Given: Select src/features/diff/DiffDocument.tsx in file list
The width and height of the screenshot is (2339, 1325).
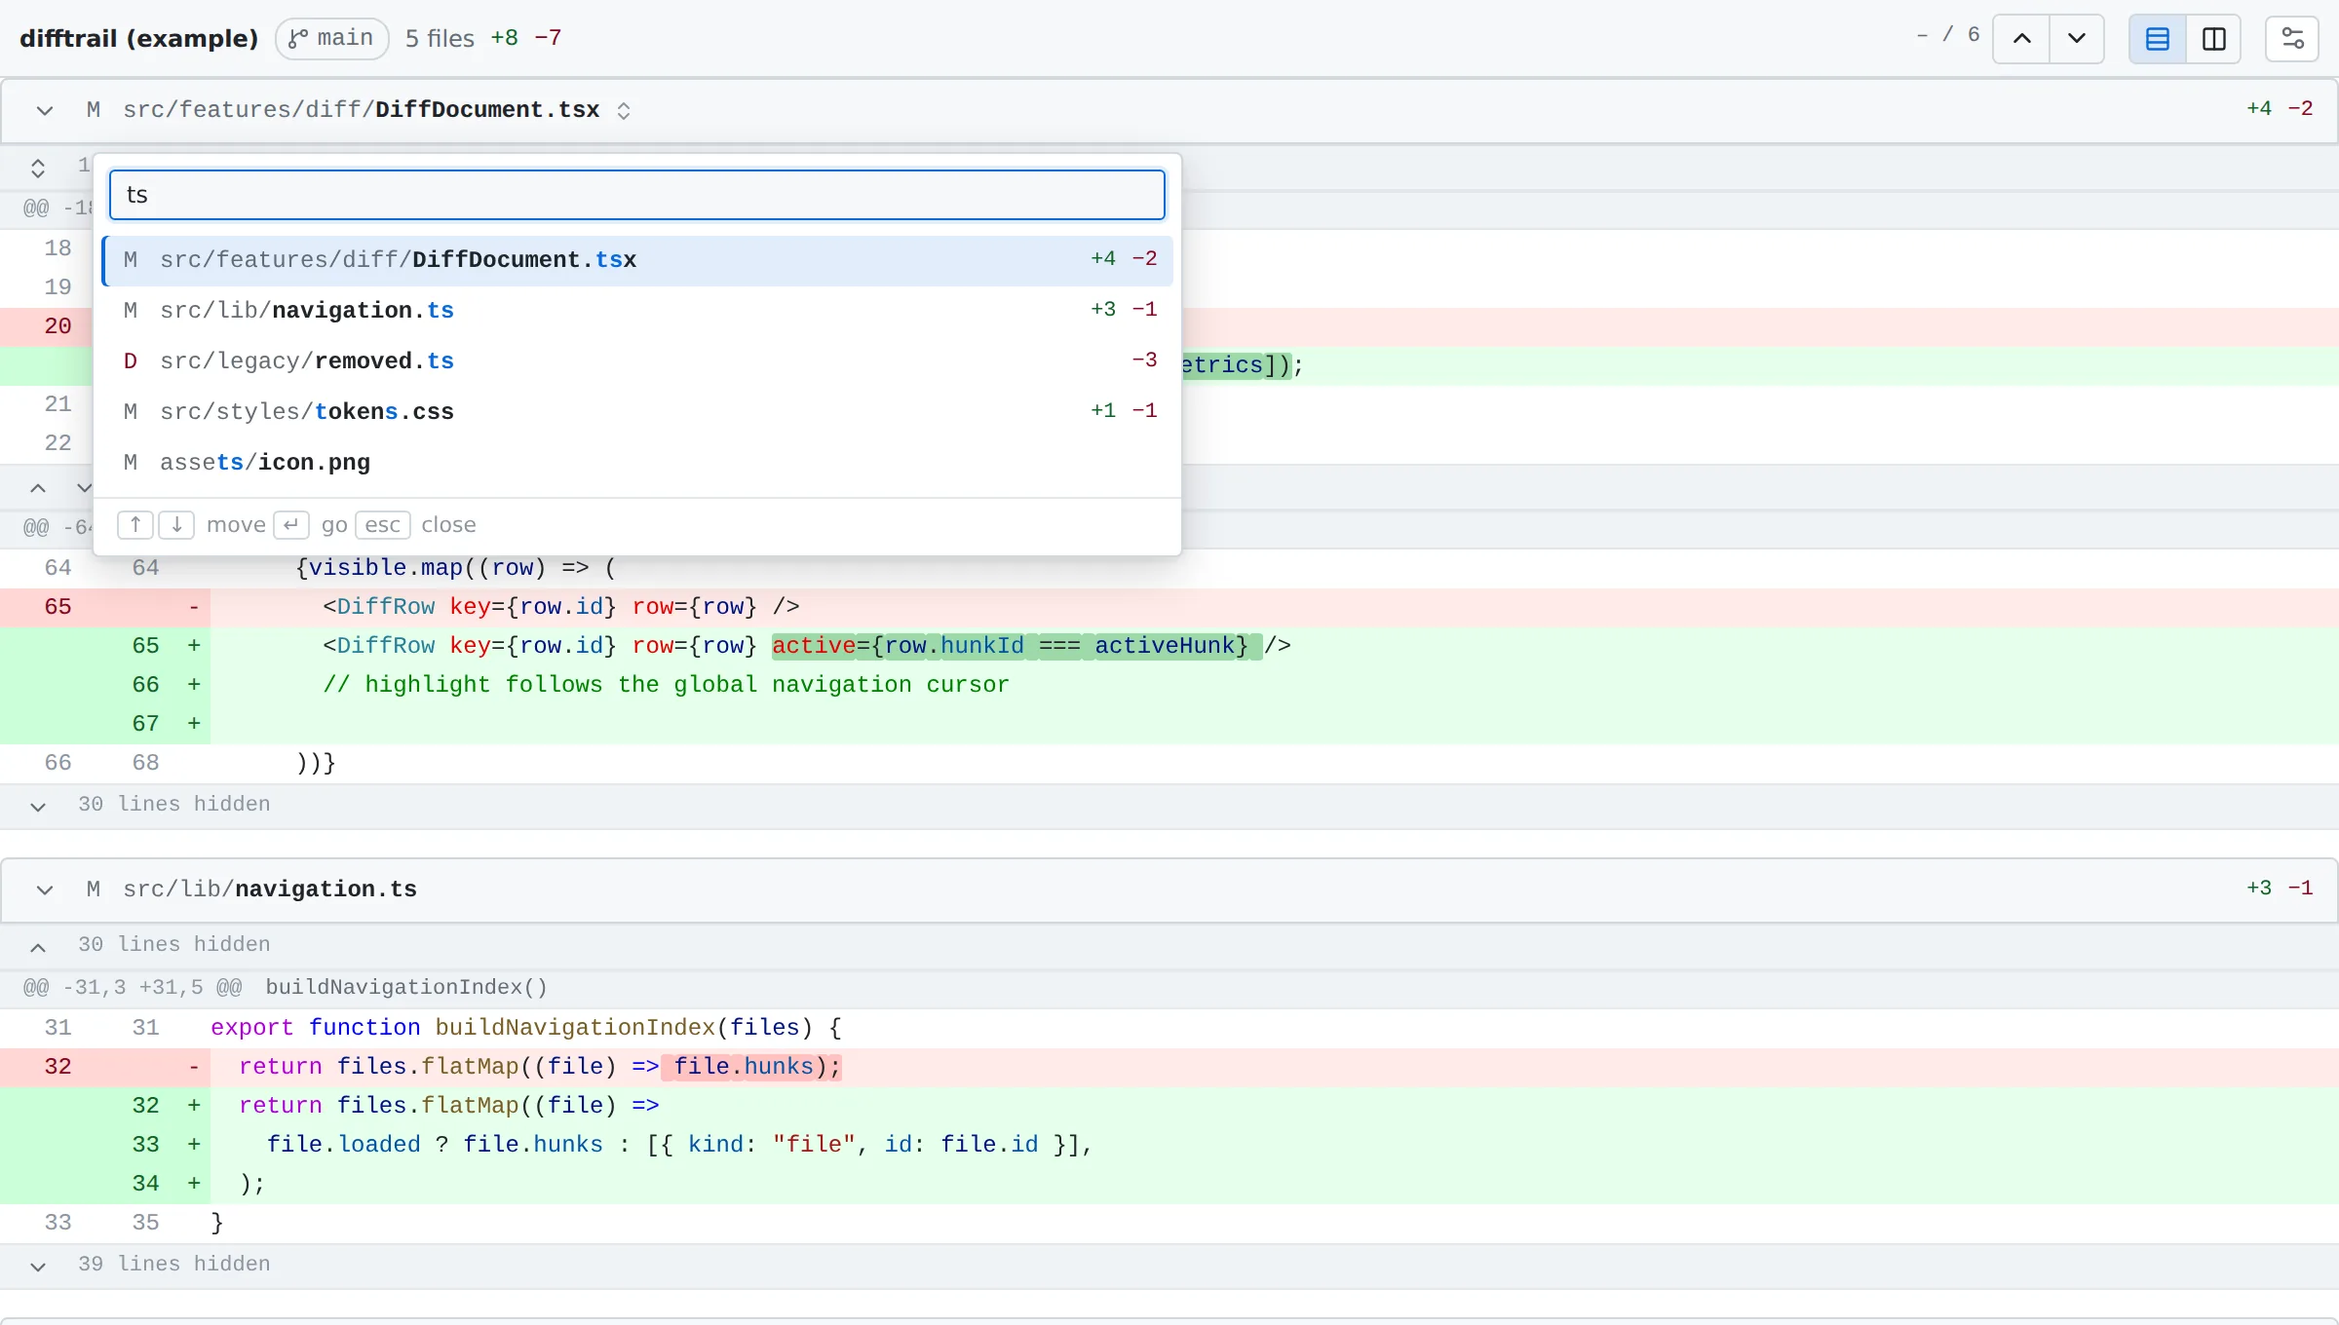Looking at the screenshot, I should point(637,259).
